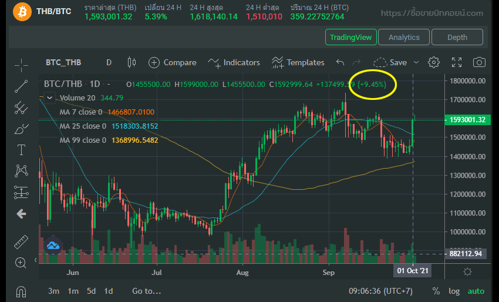Open the candlestick chart style selector
This screenshot has width=499, height=302.
pos(132,62)
